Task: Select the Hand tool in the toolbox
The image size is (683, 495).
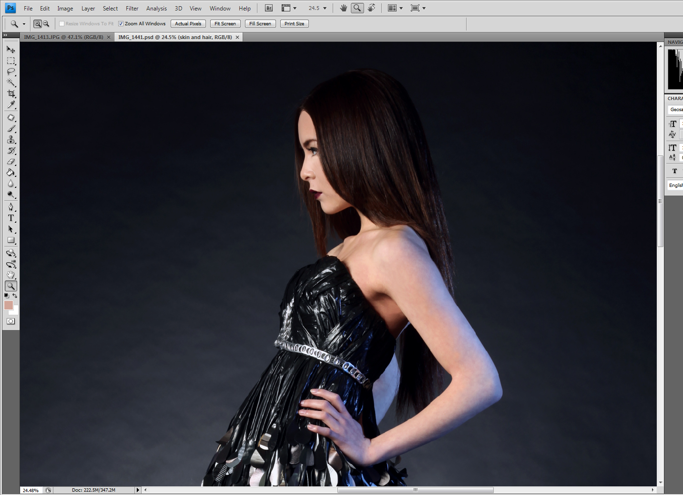Action: click(10, 275)
